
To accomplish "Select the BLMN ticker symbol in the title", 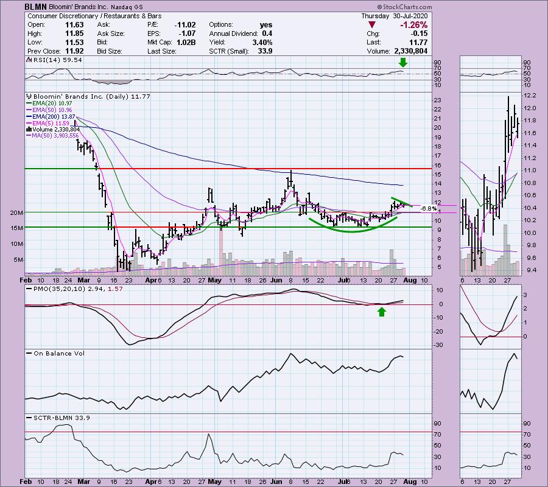I will pyautogui.click(x=36, y=7).
